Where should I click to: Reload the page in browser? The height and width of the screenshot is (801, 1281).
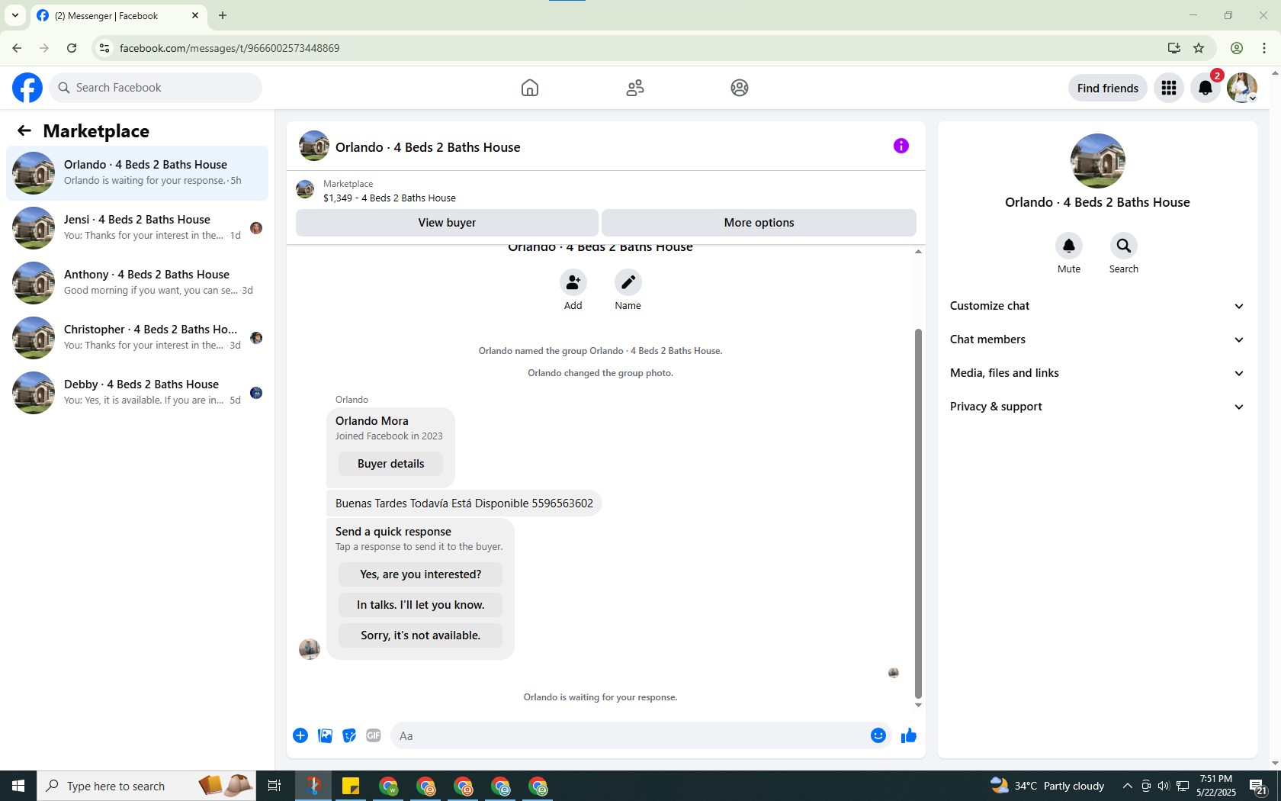(72, 48)
